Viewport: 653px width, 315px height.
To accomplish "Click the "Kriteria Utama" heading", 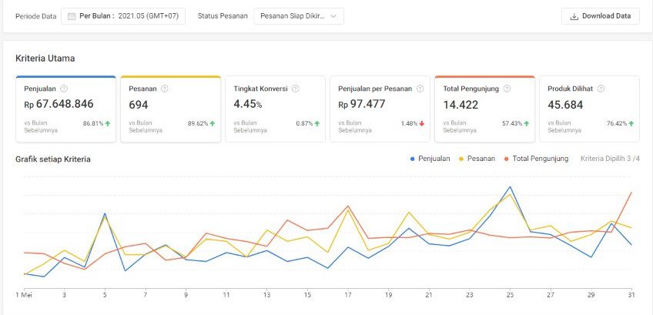I will click(x=45, y=59).
